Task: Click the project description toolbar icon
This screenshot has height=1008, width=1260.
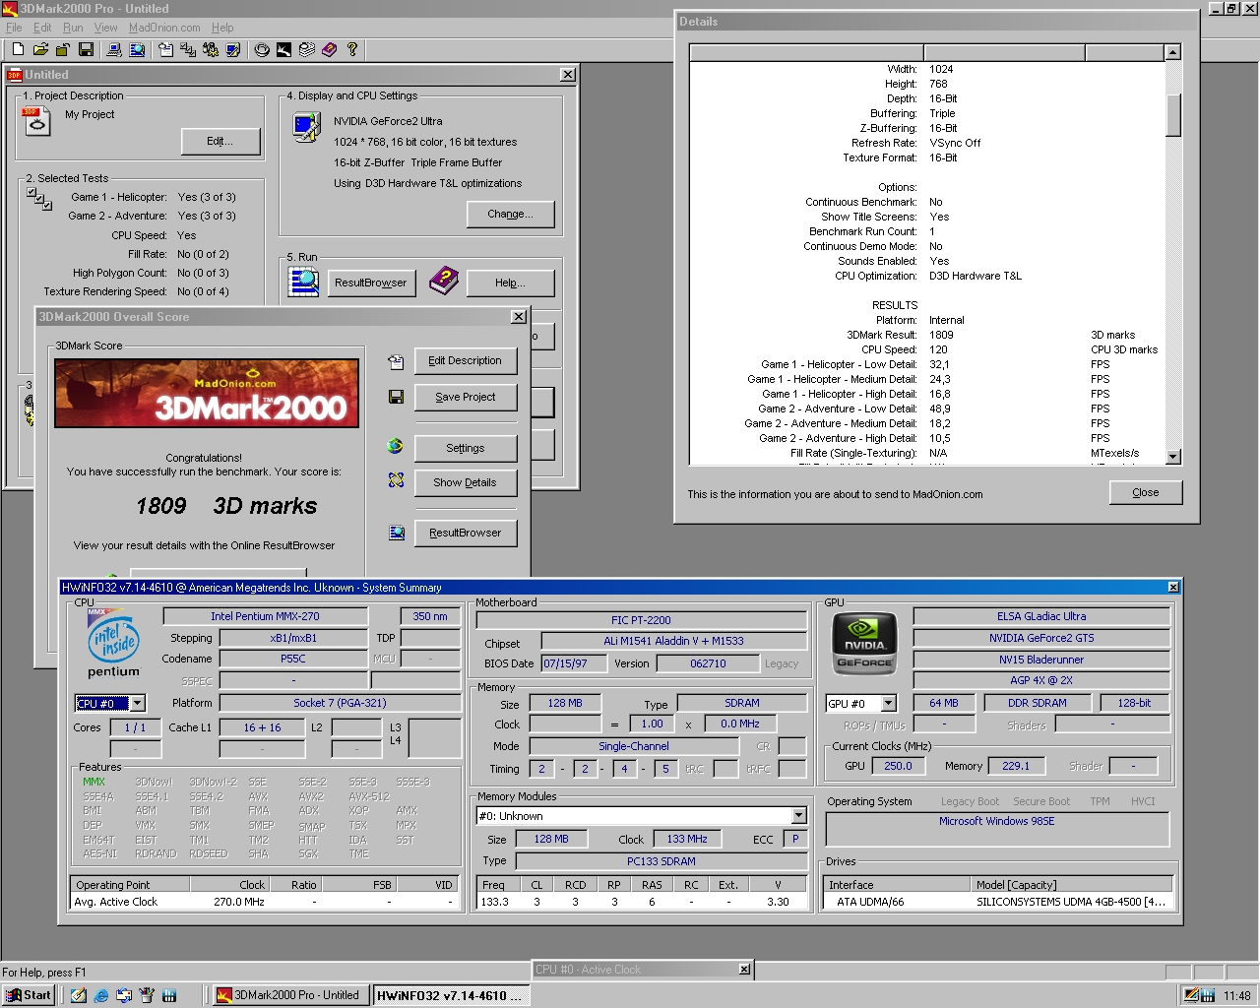Action: tap(165, 49)
